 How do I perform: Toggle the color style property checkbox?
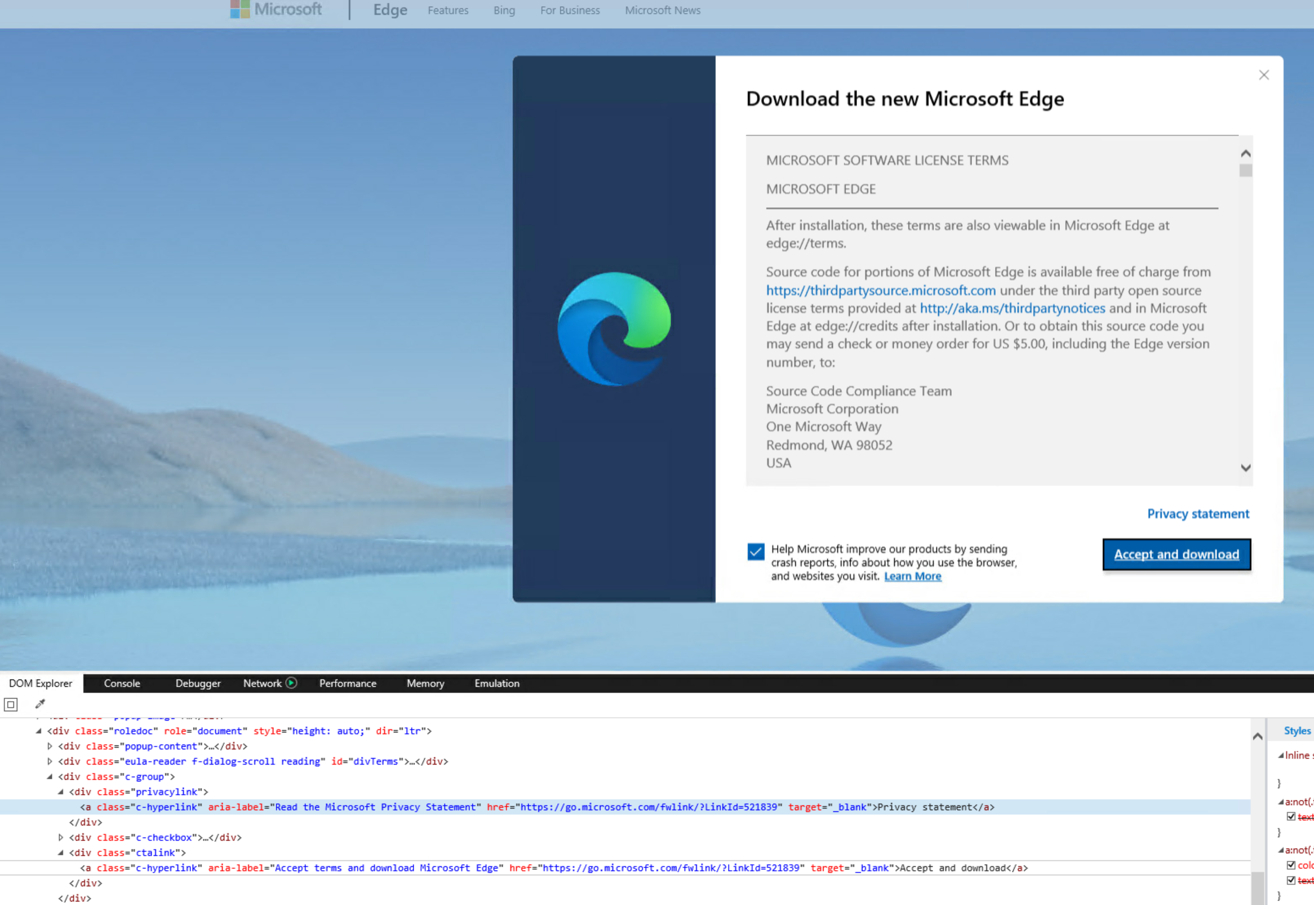point(1291,865)
